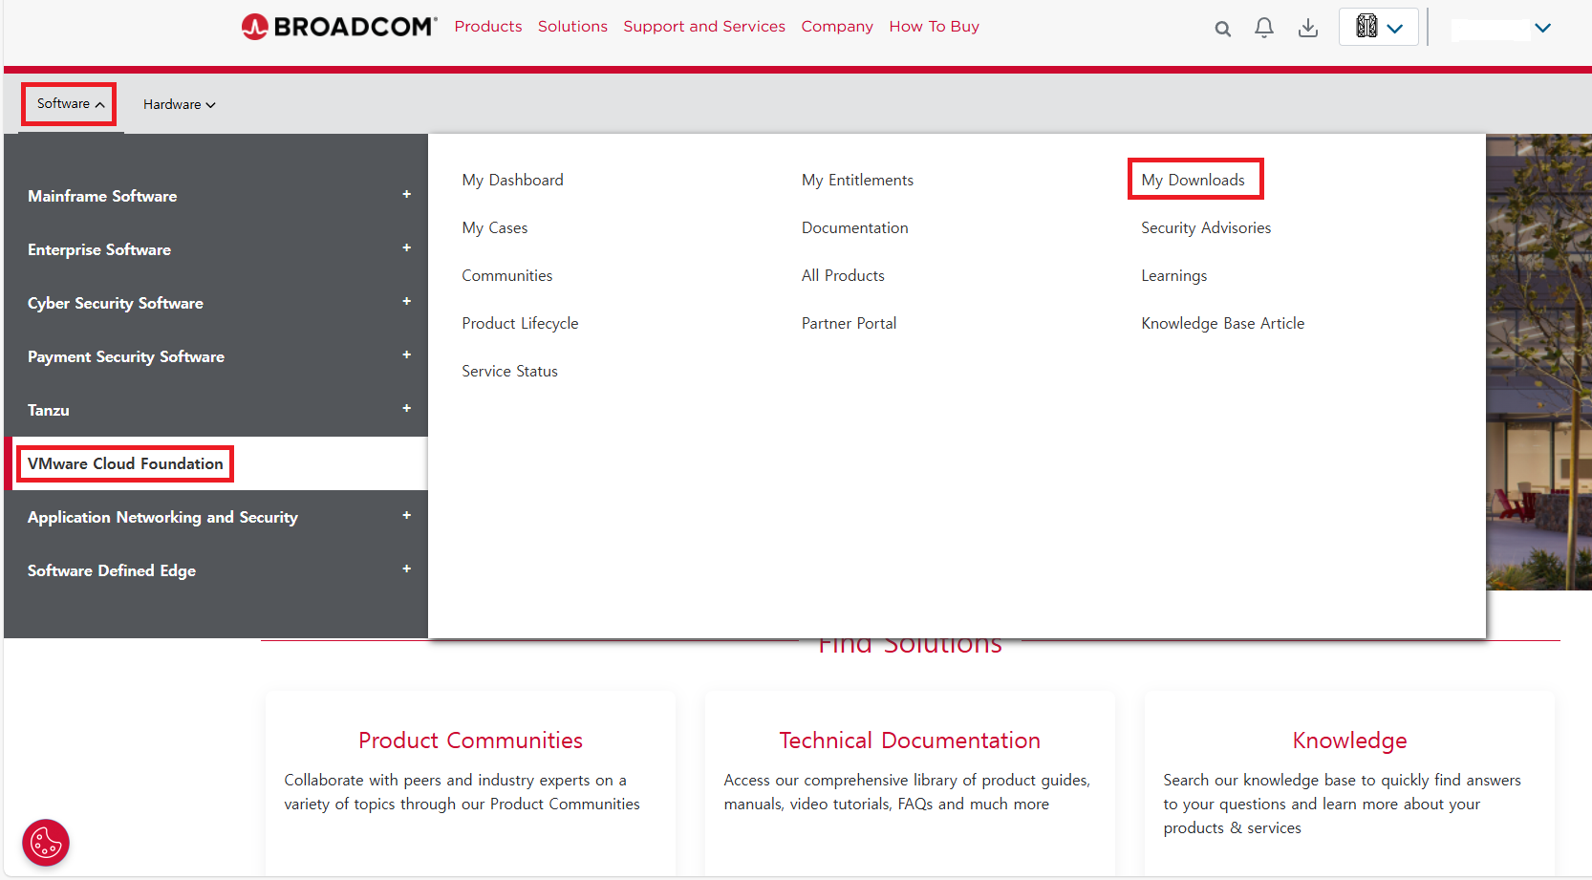The width and height of the screenshot is (1592, 880).
Task: Expand the user account dropdown chevron
Action: [x=1542, y=28]
